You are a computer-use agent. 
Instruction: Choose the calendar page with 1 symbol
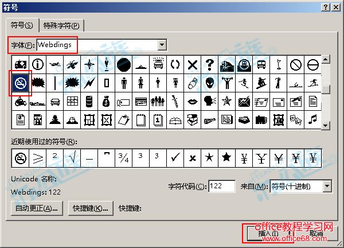point(158,120)
